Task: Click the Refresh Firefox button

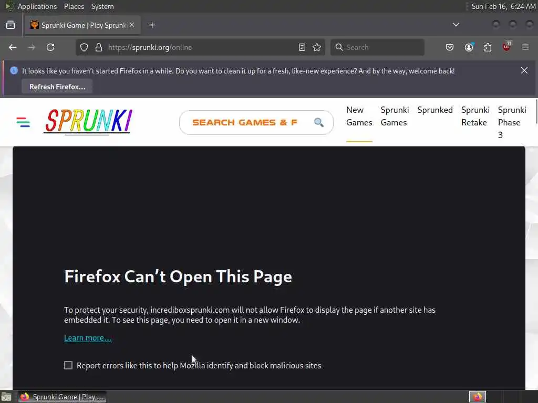Action: (57, 87)
